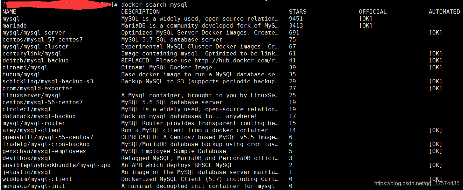This screenshot has height=190, width=463.
Task: Click the OFFICIAL column header
Action: [373, 12]
